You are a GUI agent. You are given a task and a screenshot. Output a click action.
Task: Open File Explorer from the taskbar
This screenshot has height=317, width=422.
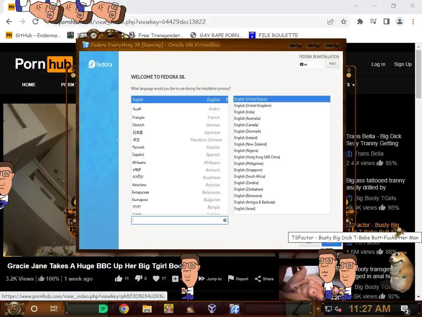[147, 309]
